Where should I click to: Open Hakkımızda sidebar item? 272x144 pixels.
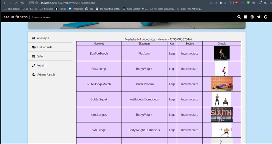coord(50,47)
